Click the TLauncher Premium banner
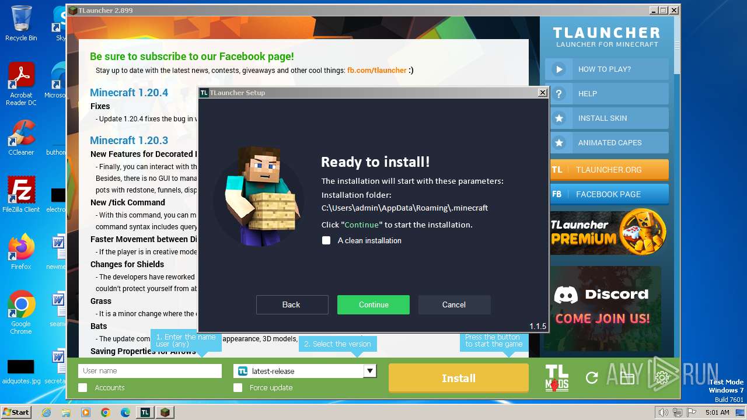This screenshot has height=420, width=747. tap(607, 232)
